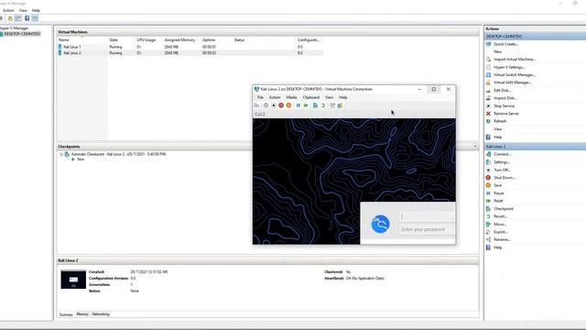Click the green Refresh icon in Actions pane

(x=488, y=121)
